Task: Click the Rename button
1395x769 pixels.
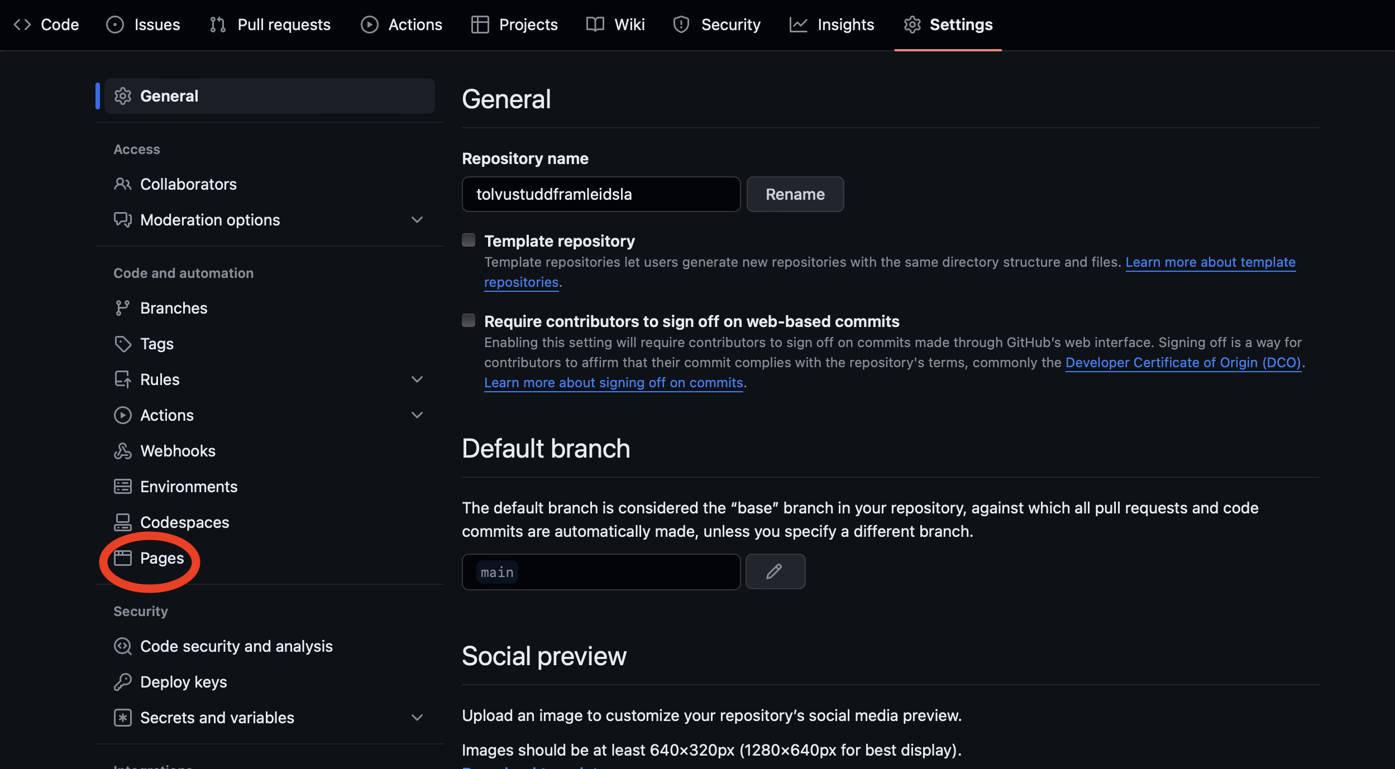Action: pyautogui.click(x=795, y=194)
